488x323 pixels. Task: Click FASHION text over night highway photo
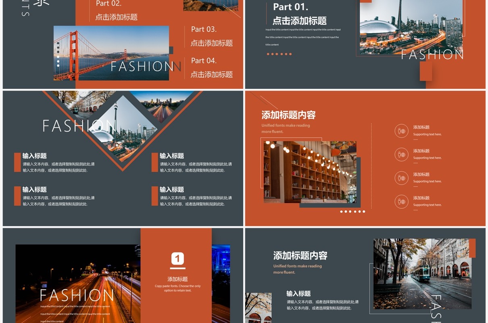(77, 296)
